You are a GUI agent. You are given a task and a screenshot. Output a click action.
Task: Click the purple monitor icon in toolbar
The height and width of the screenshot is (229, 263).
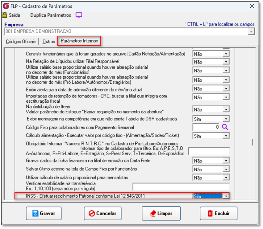[x=79, y=15]
